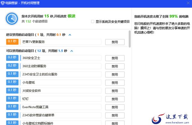Select the 360安全卫士 row text

pyautogui.click(x=31, y=58)
